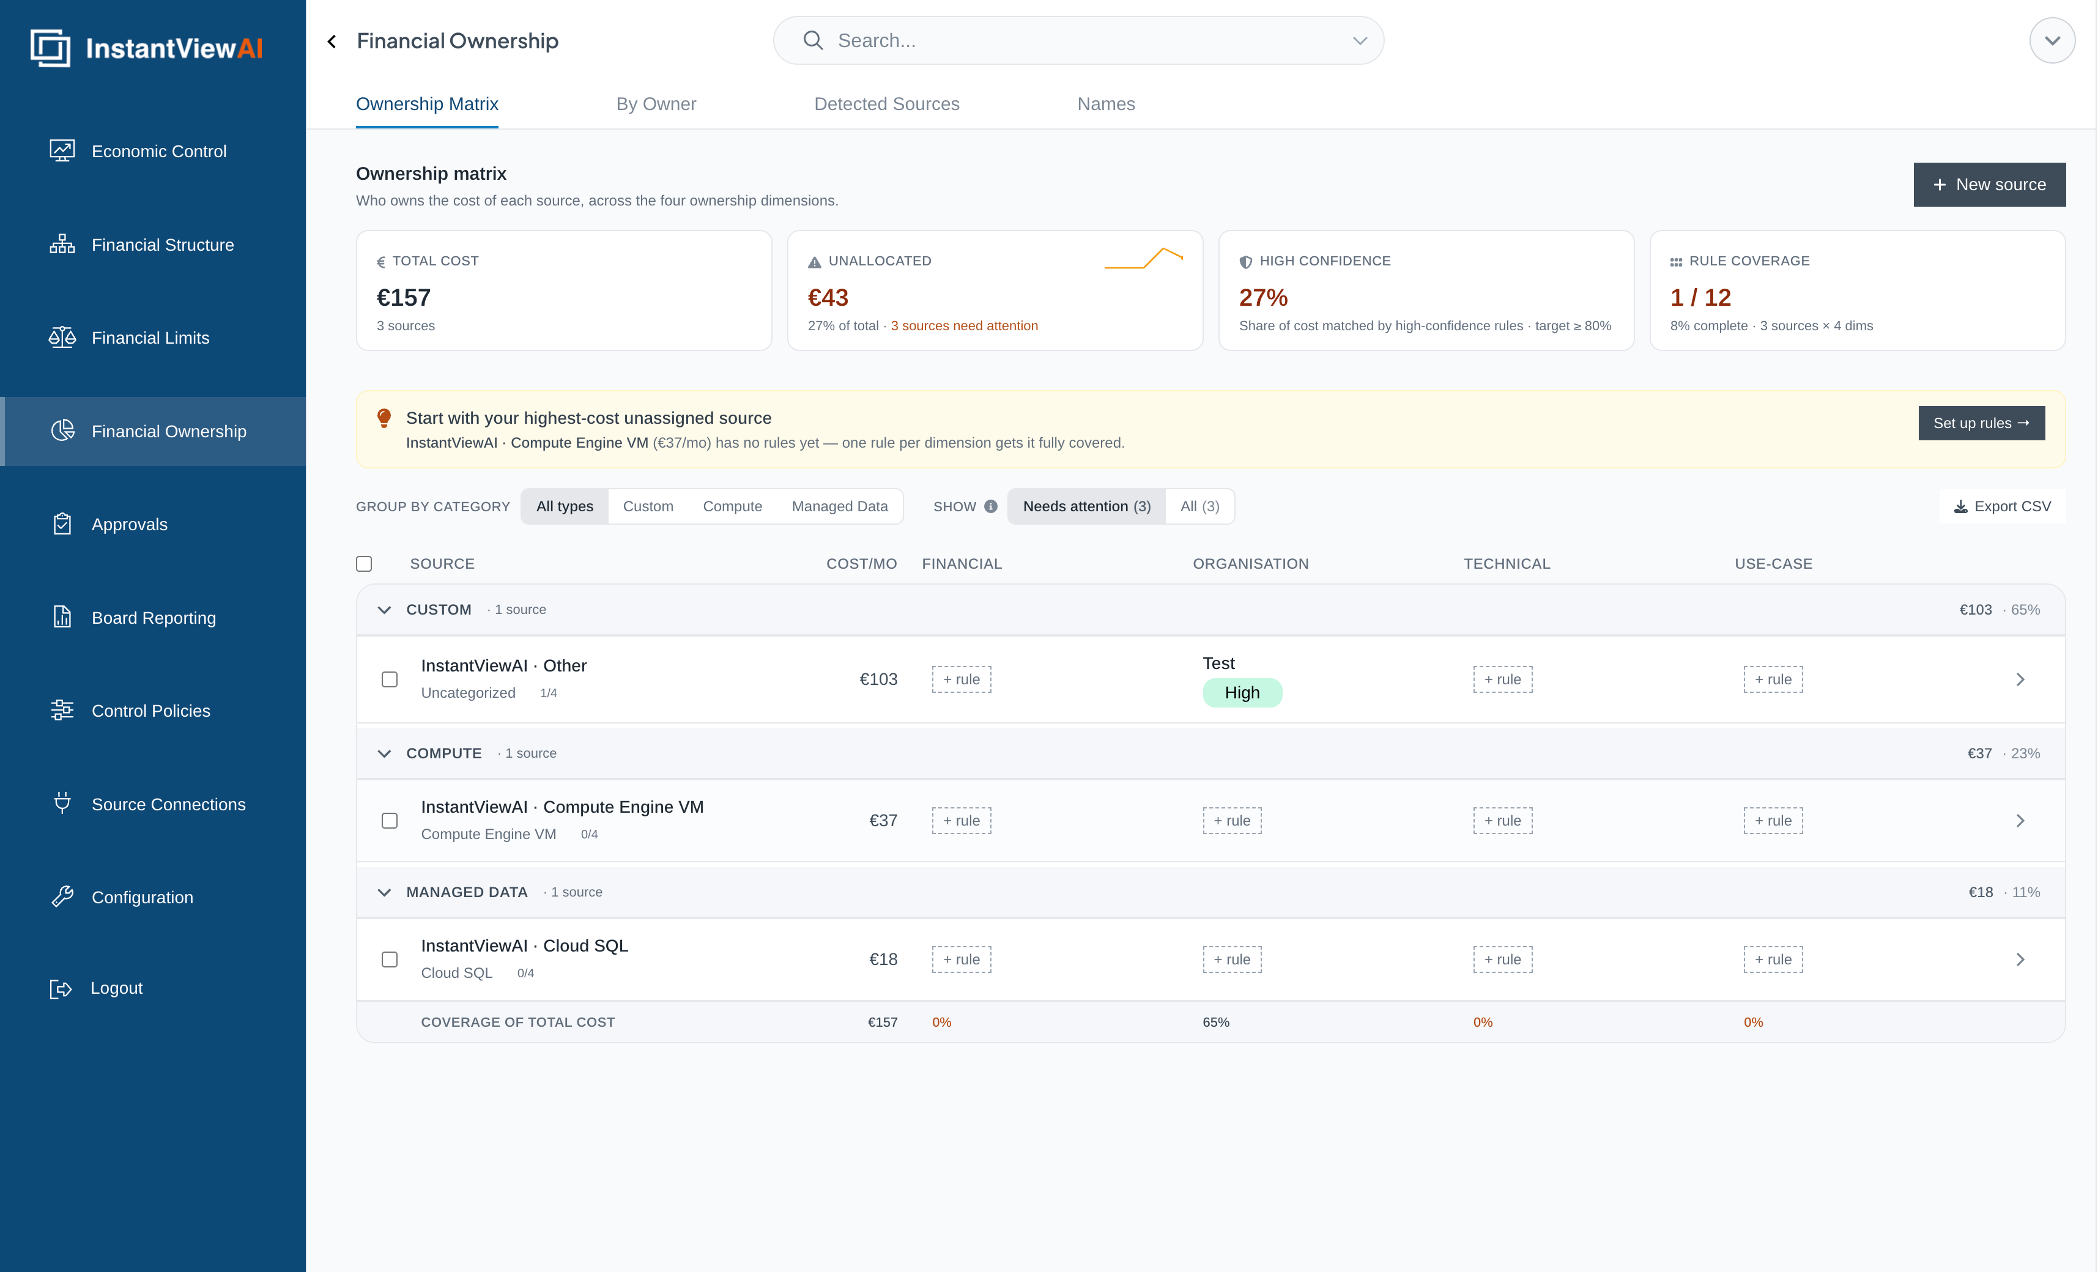
Task: Open Economic Control in sidebar
Action: (154, 150)
